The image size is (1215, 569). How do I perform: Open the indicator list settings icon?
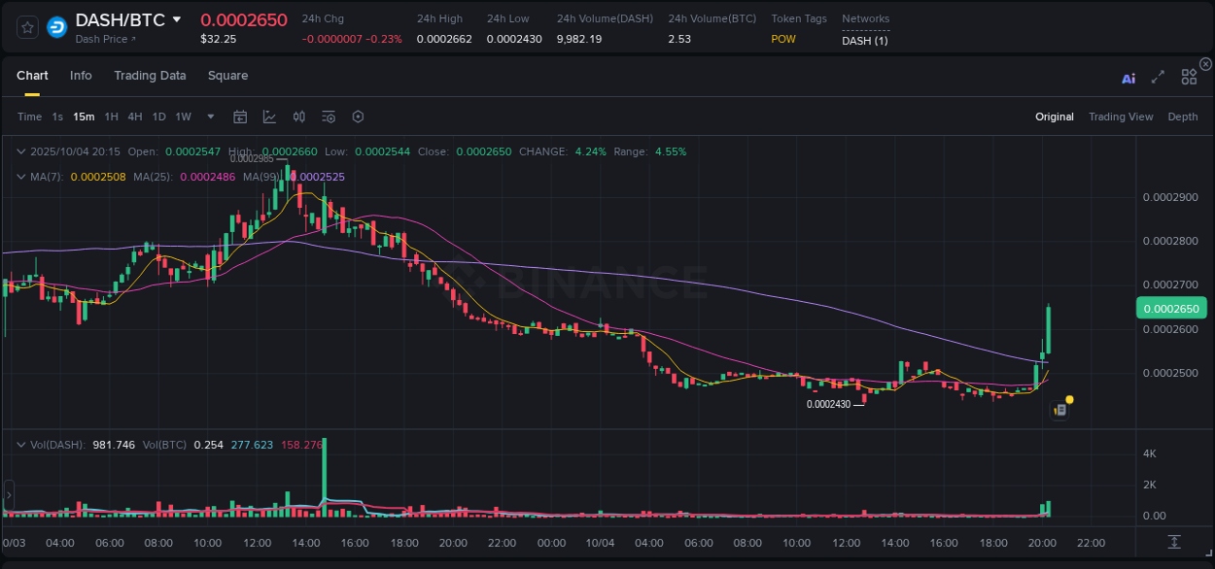pyautogui.click(x=329, y=117)
